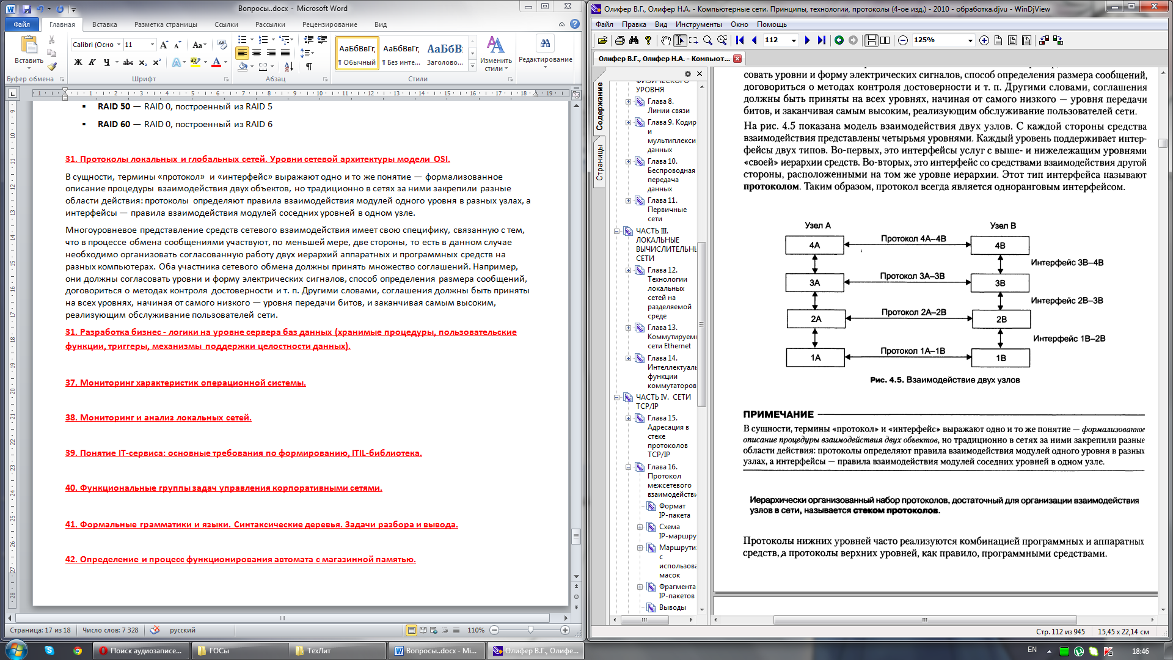Screen dimensions: 1173x660
Task: Expand Глава 8 Линии связи node
Action: point(628,102)
